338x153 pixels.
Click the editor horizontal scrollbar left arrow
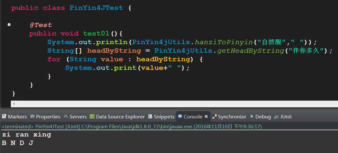[x=14, y=104]
